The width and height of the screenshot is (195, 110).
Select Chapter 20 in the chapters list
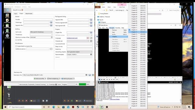pos(138,47)
